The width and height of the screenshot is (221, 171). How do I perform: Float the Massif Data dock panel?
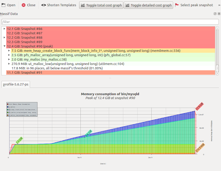click(215, 14)
